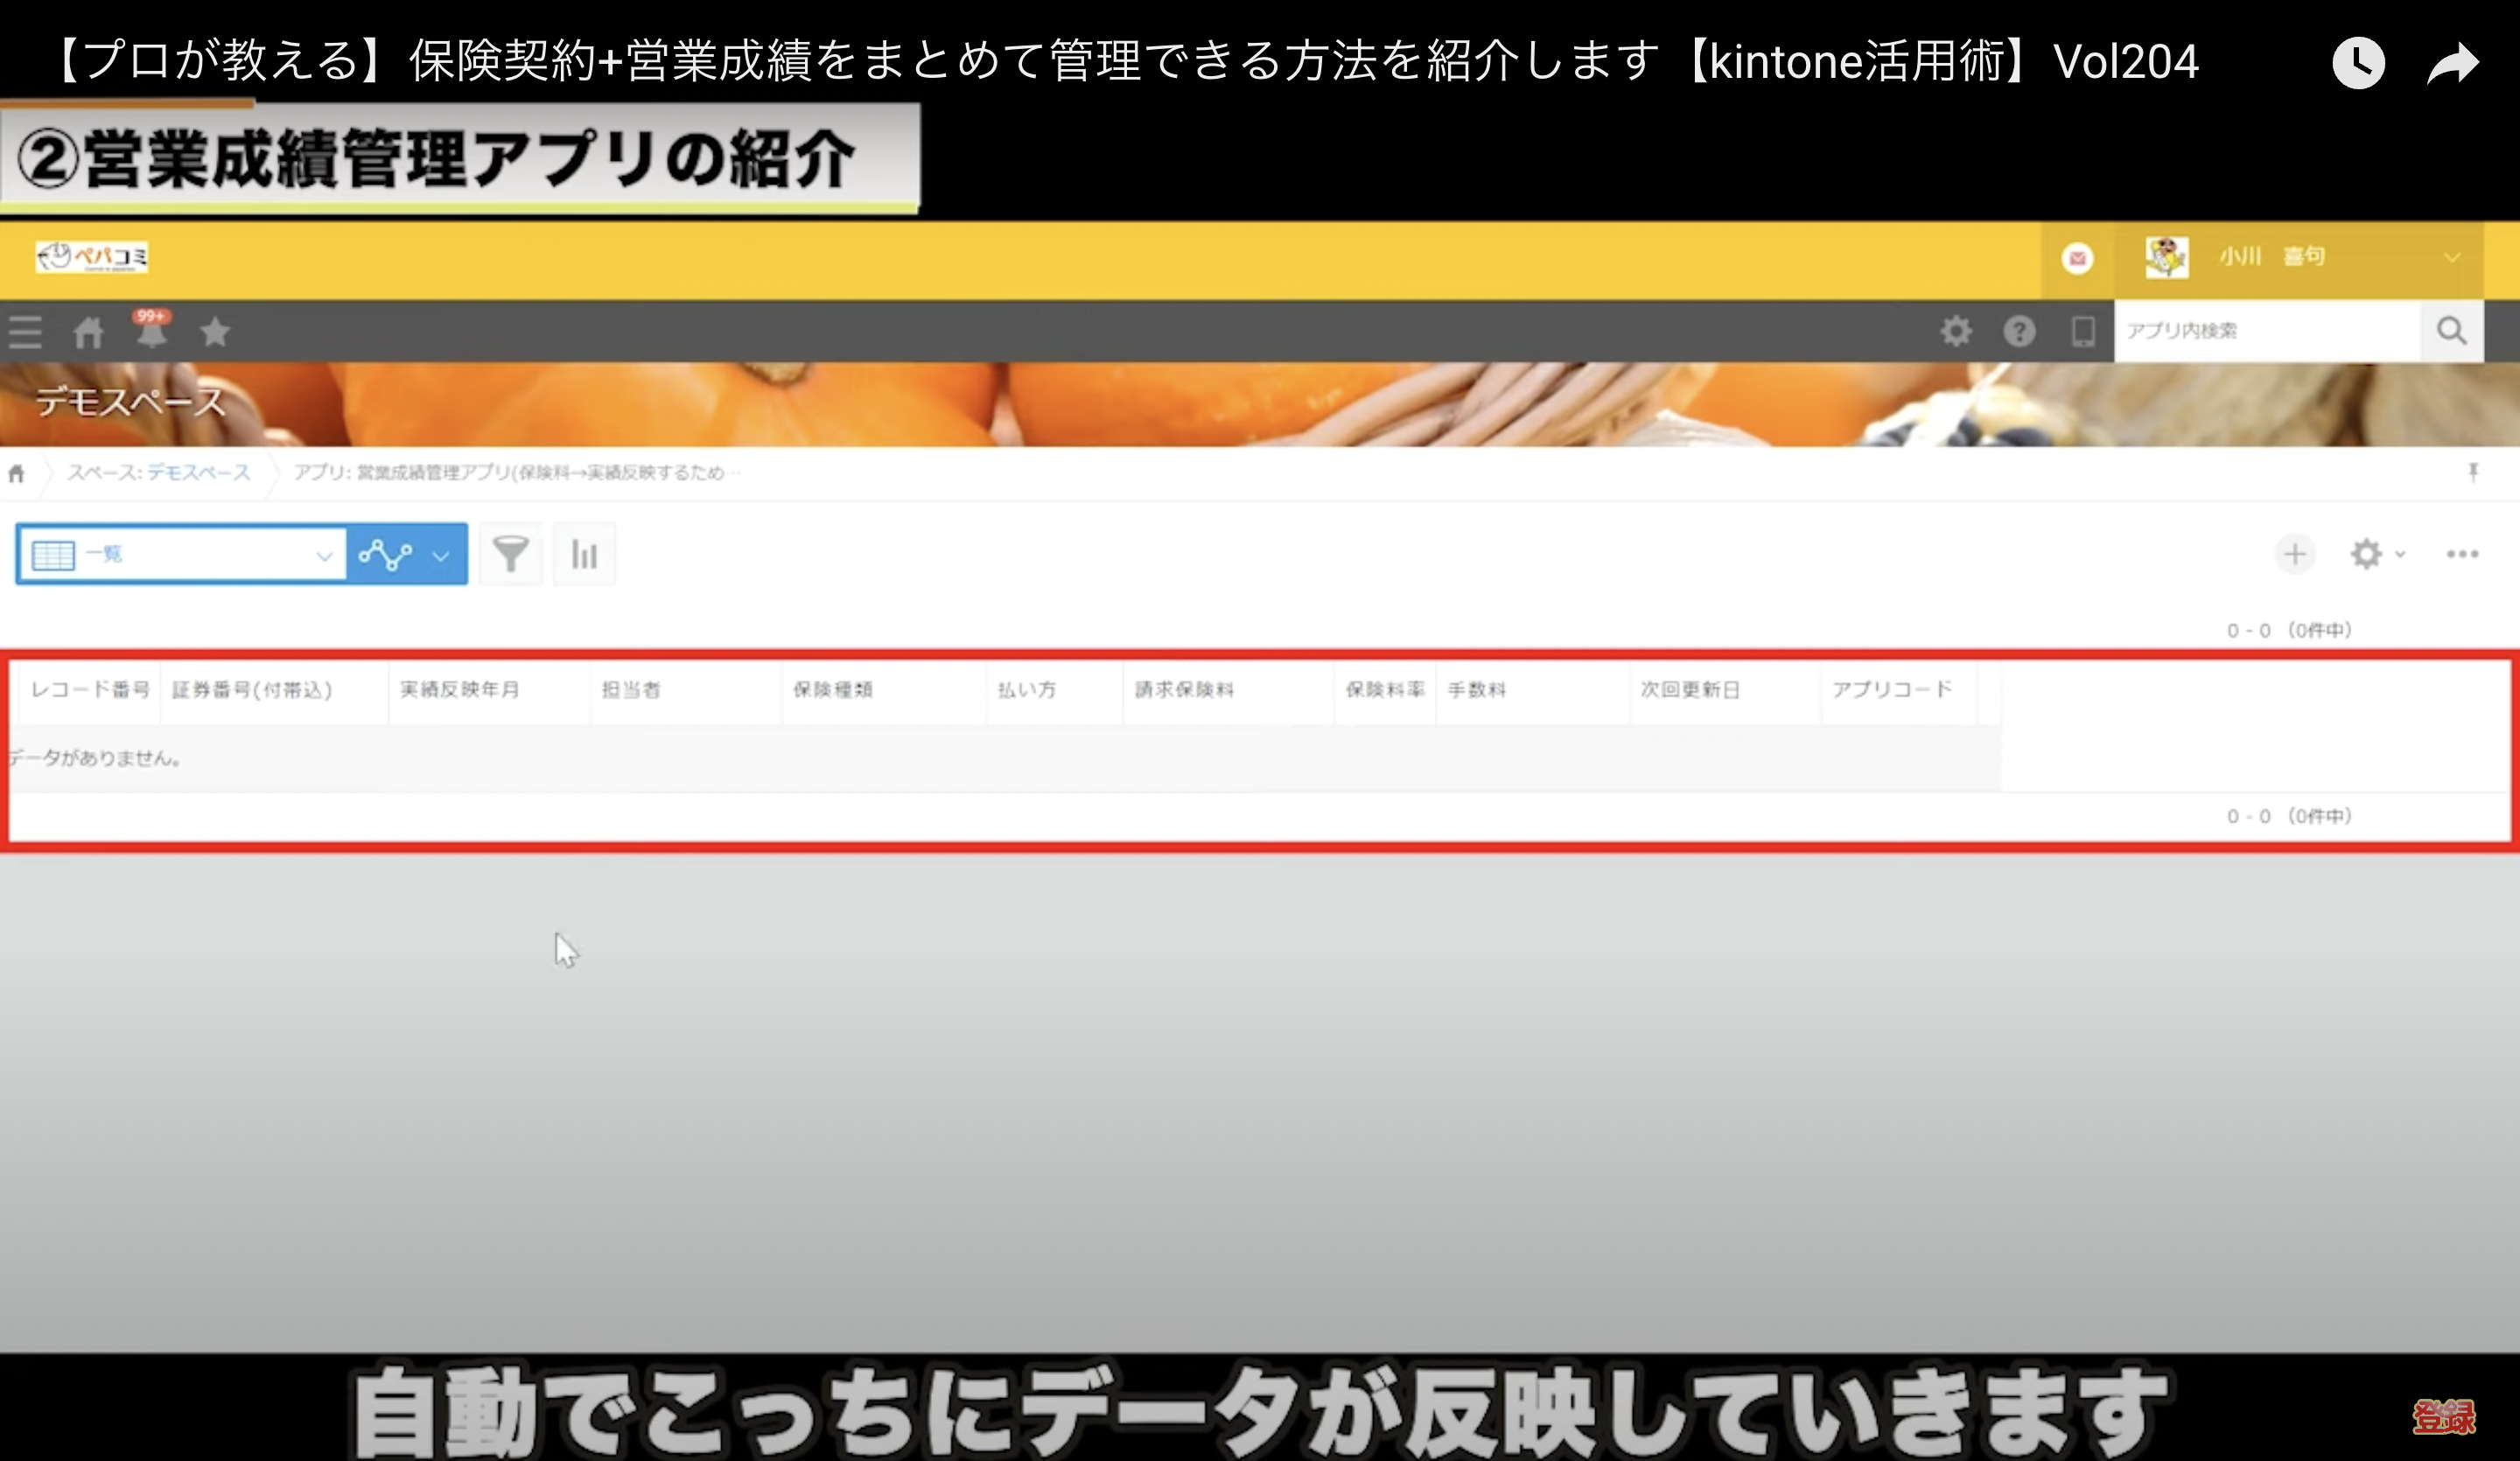Open the user account dropdown chevron
2520x1461 pixels.
pyautogui.click(x=2452, y=258)
